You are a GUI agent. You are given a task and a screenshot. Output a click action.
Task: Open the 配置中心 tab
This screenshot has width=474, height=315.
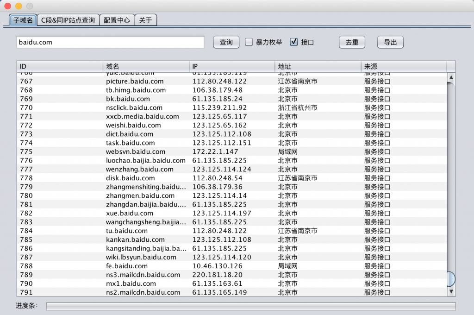117,20
